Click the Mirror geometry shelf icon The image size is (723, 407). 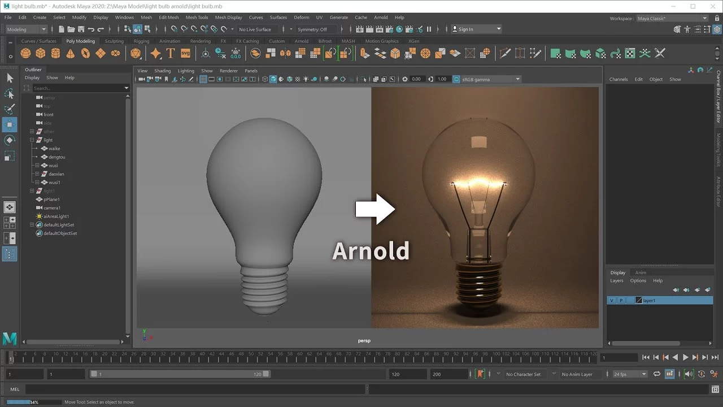pos(286,53)
